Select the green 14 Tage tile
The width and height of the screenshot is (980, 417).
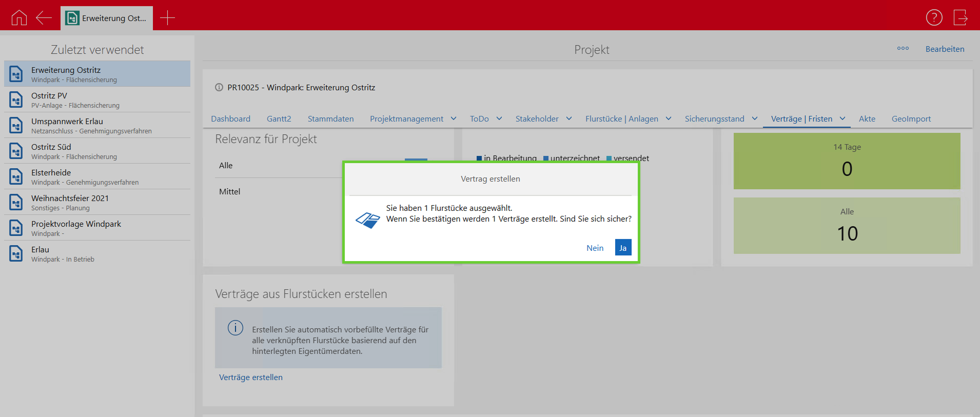coord(847,161)
